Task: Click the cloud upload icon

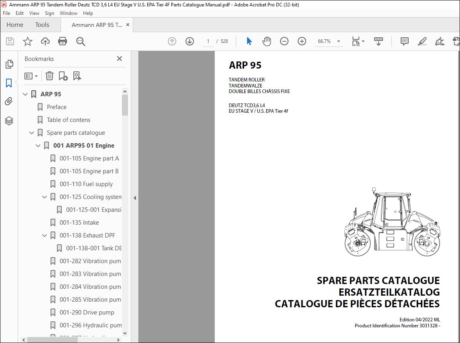Action: 45,41
